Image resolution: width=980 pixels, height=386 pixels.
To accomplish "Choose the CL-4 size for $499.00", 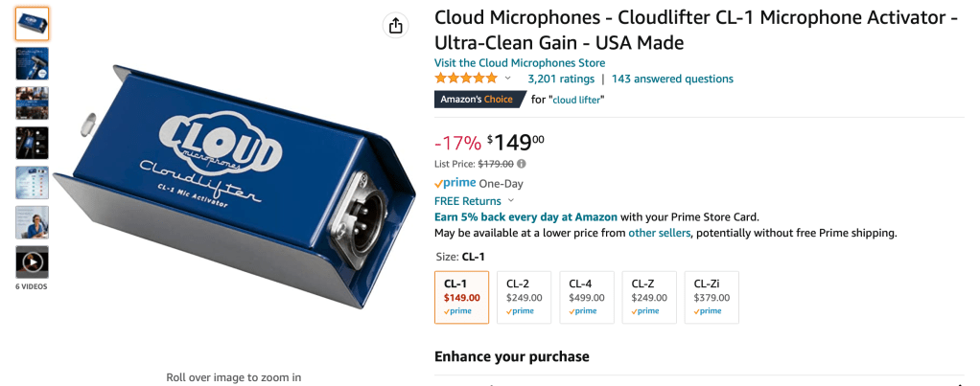I will click(586, 297).
